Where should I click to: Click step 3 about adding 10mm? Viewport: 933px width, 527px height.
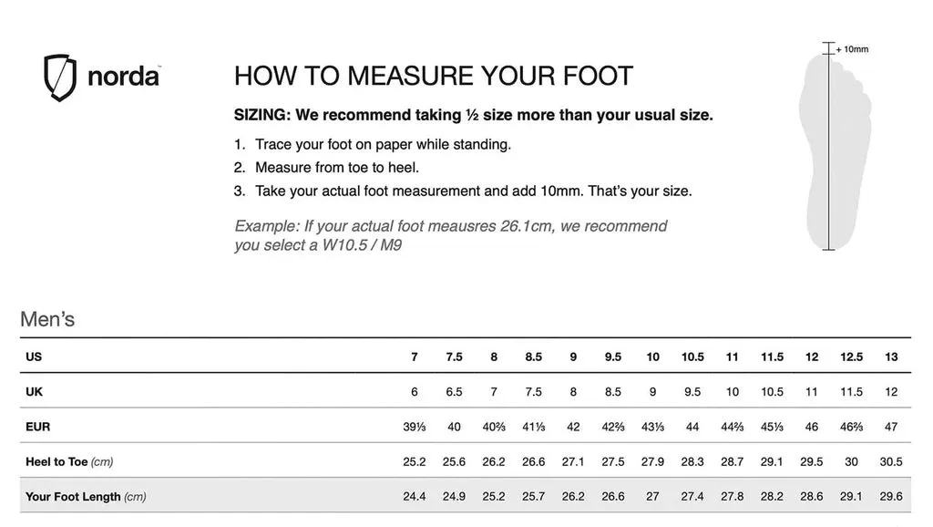(473, 191)
